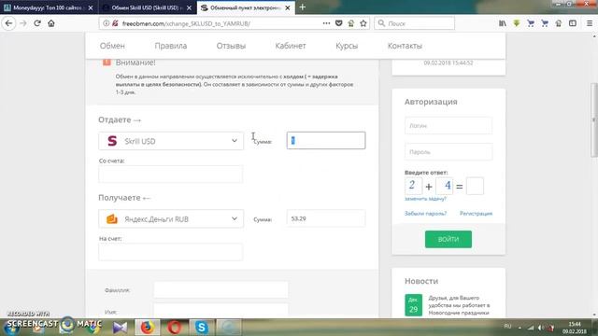598x336 pixels.
Task: Click the Pocket save icon in address bar
Action: click(338, 23)
